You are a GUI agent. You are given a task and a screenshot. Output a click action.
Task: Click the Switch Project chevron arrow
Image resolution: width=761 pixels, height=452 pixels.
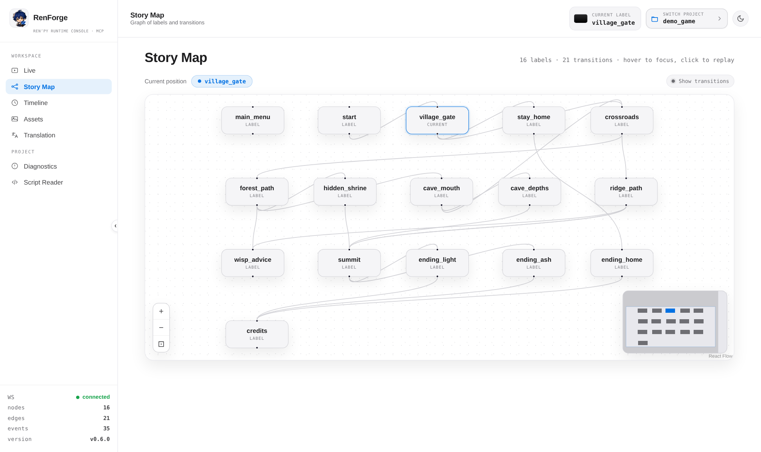[x=719, y=19]
